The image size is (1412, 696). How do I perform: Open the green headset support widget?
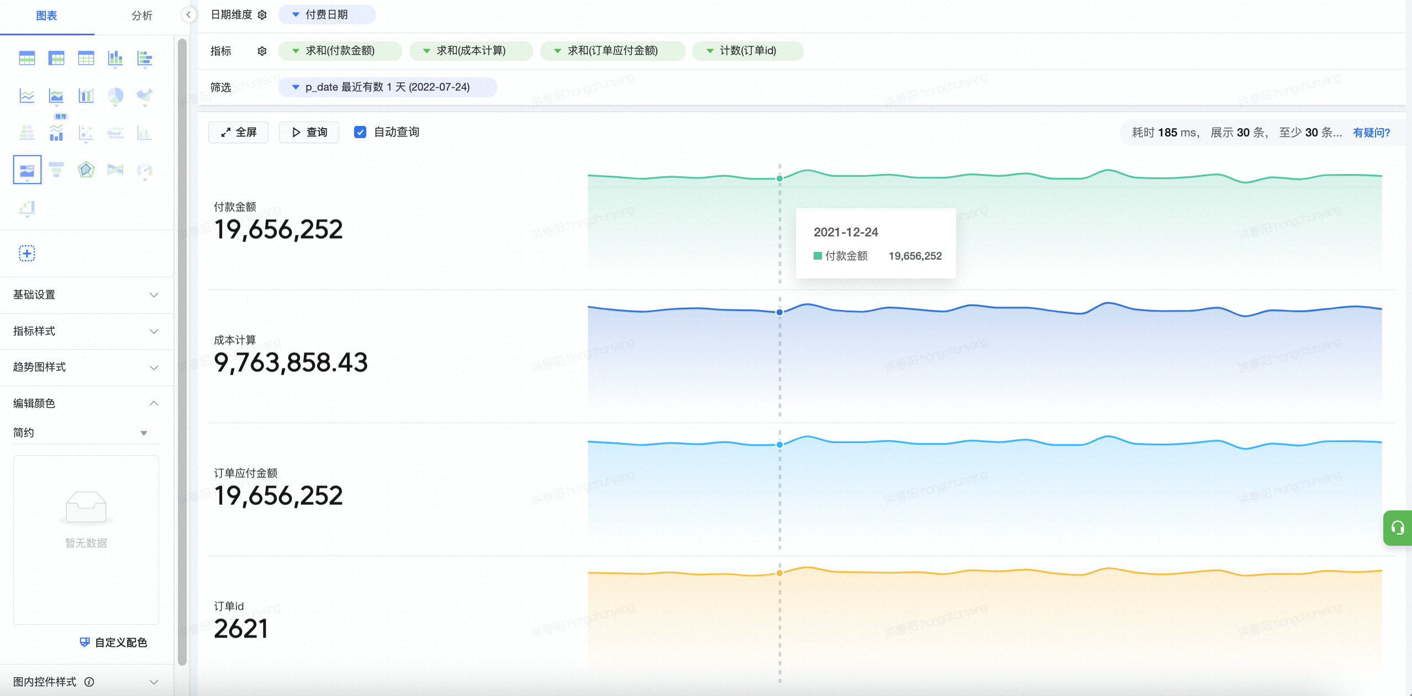[x=1398, y=528]
